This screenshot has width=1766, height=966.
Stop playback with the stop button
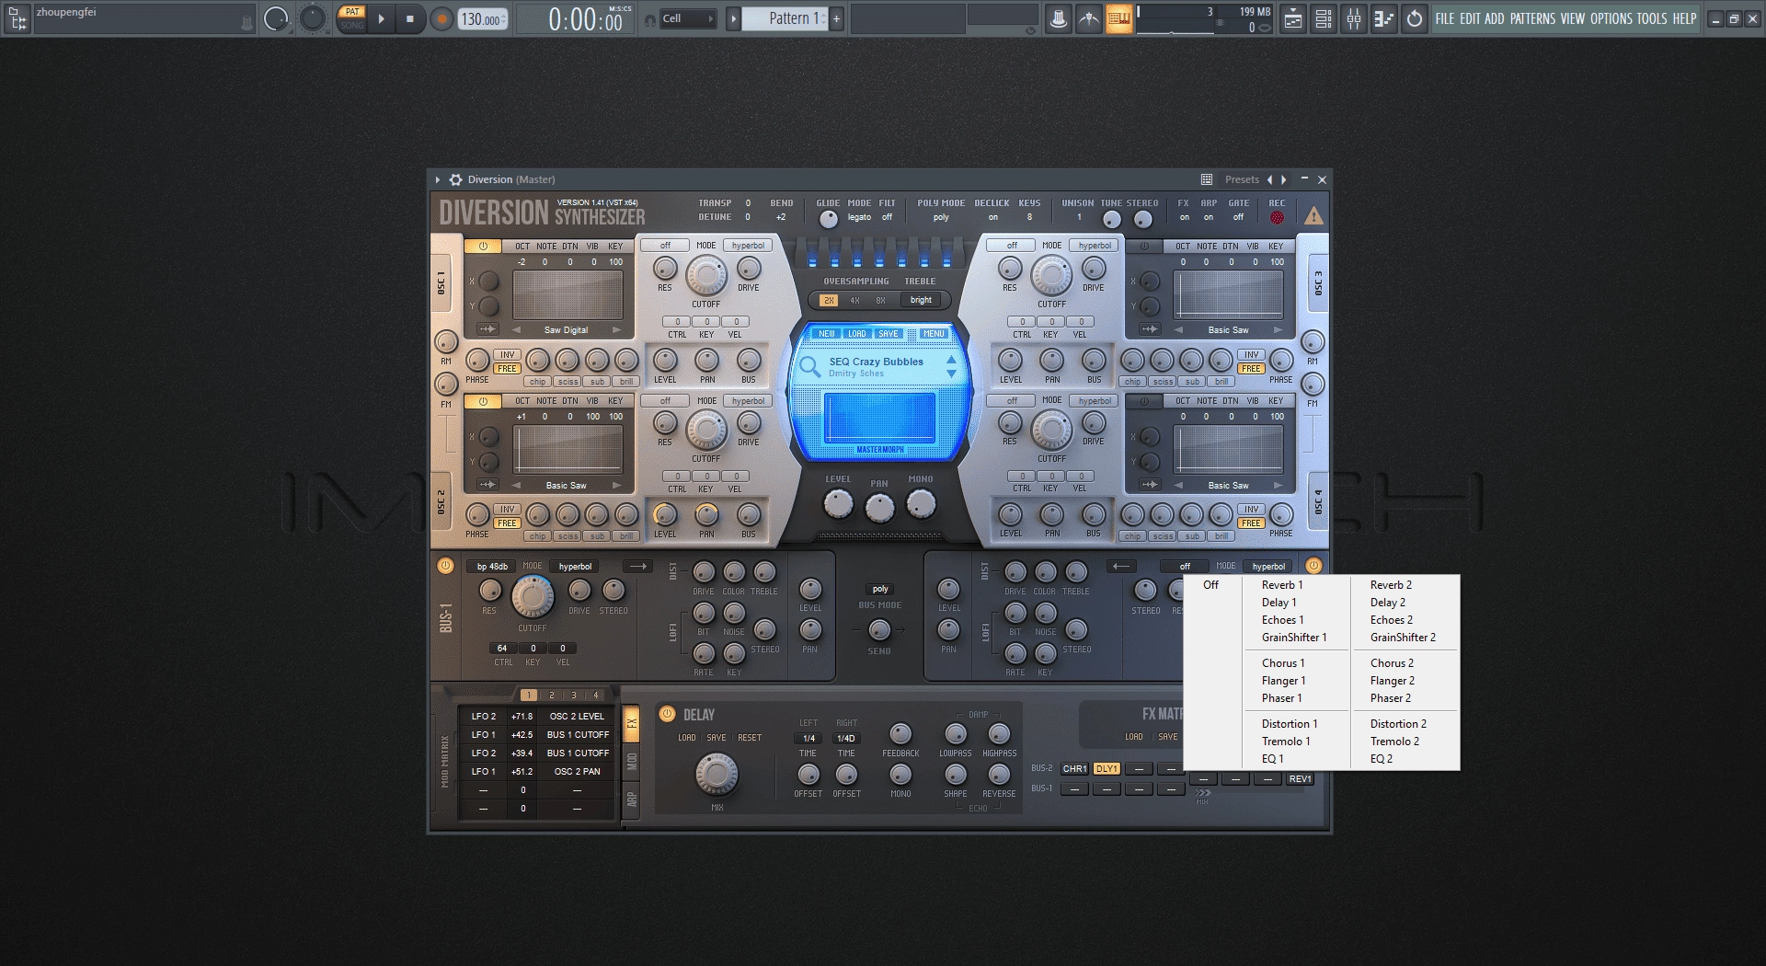(x=410, y=18)
